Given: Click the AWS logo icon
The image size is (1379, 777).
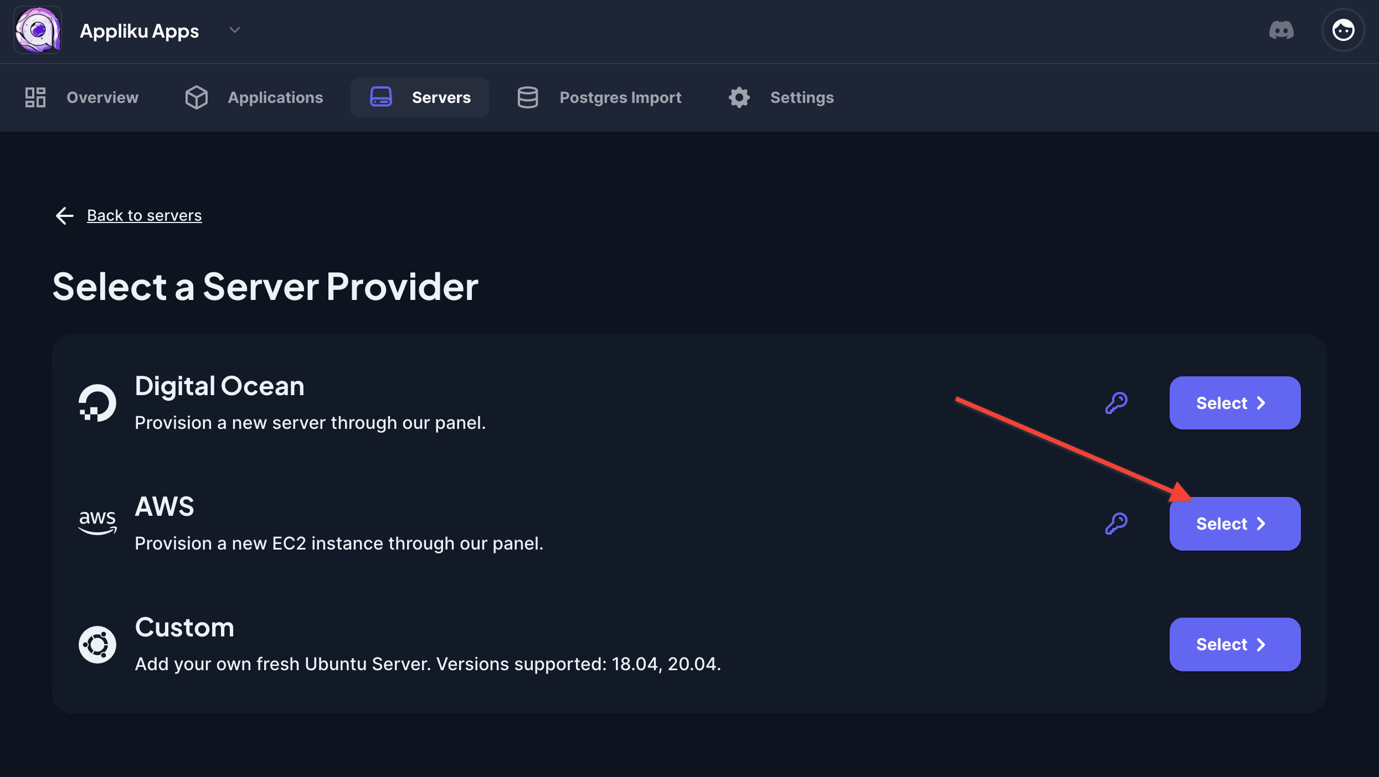Looking at the screenshot, I should [97, 522].
